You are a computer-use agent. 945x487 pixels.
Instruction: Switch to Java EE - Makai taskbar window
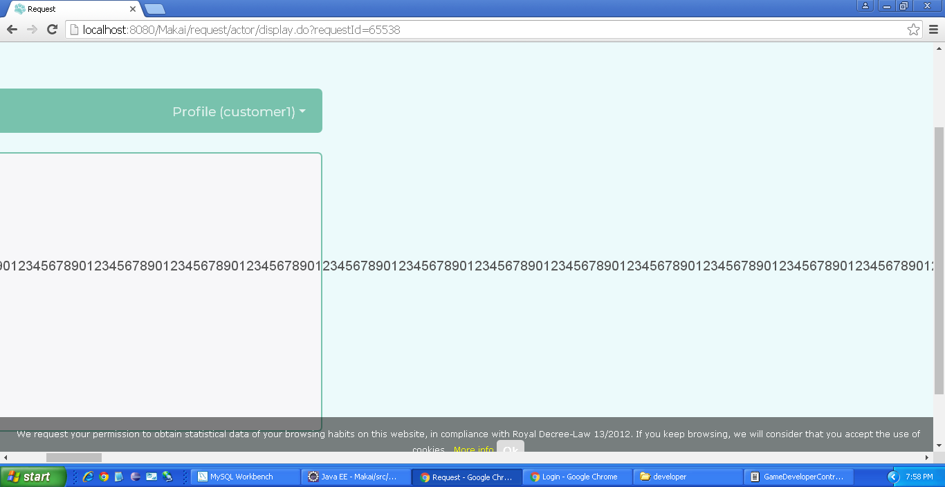[356, 477]
